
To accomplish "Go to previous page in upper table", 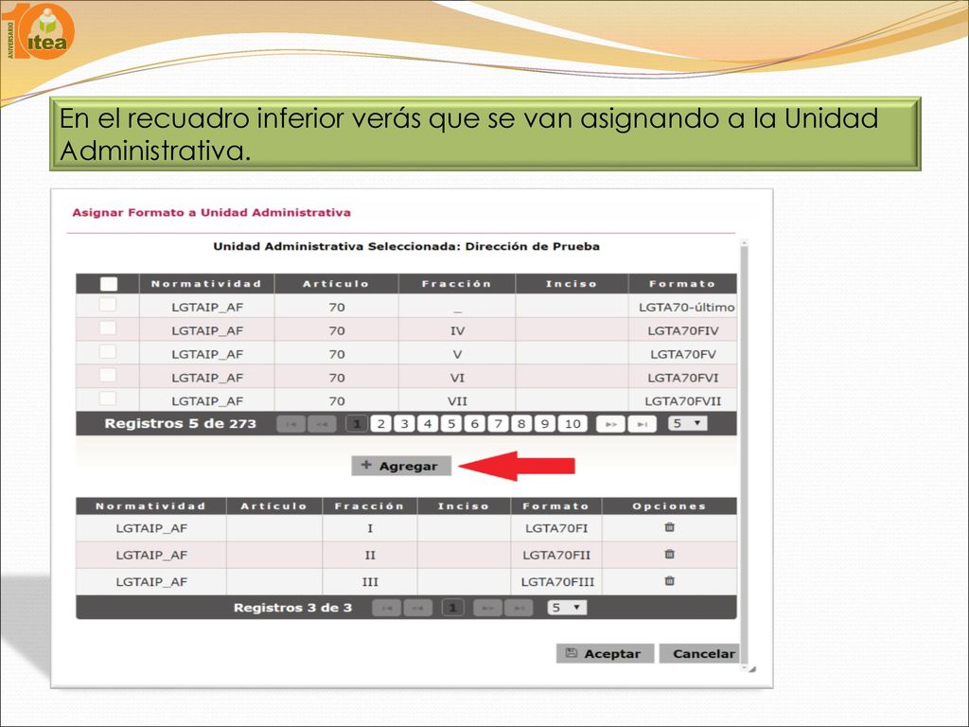I will click(322, 424).
